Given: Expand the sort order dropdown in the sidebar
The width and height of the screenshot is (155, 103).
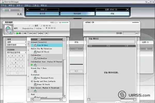Looking at the screenshot, I should (17, 45).
